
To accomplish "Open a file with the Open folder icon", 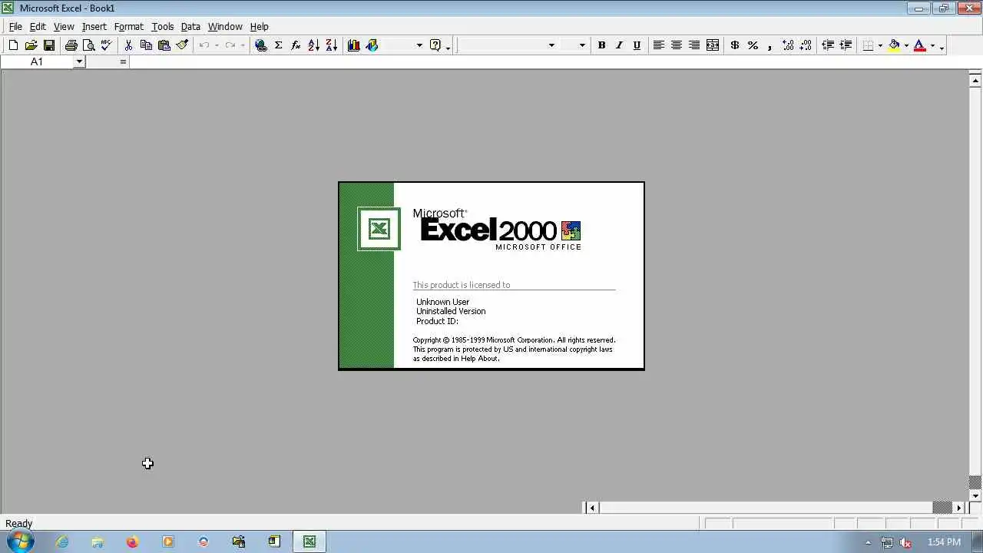I will pyautogui.click(x=31, y=45).
